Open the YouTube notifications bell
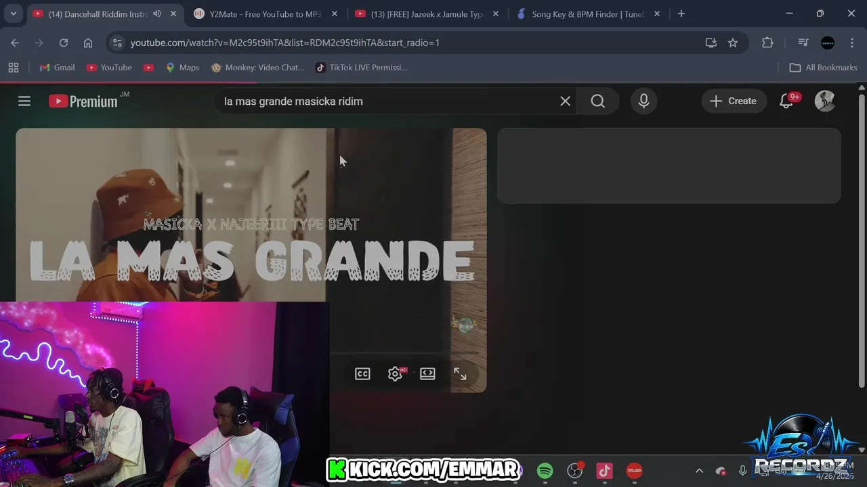Image resolution: width=867 pixels, height=487 pixels. click(x=787, y=101)
